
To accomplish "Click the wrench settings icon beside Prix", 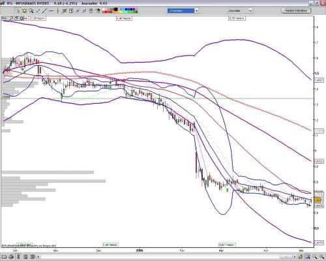I will [11, 18].
